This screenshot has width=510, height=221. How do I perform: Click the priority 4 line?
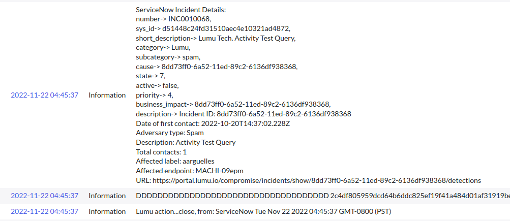coord(155,95)
